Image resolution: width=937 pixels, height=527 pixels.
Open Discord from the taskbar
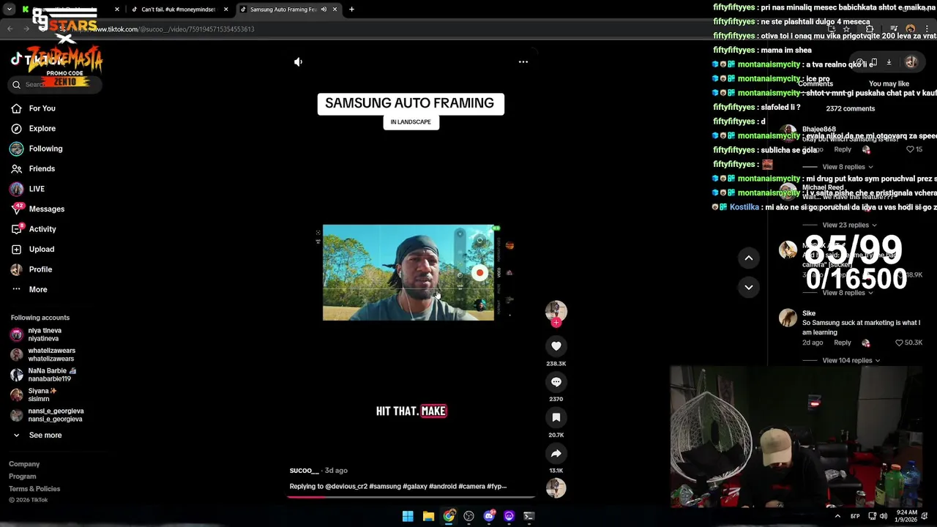pyautogui.click(x=489, y=516)
